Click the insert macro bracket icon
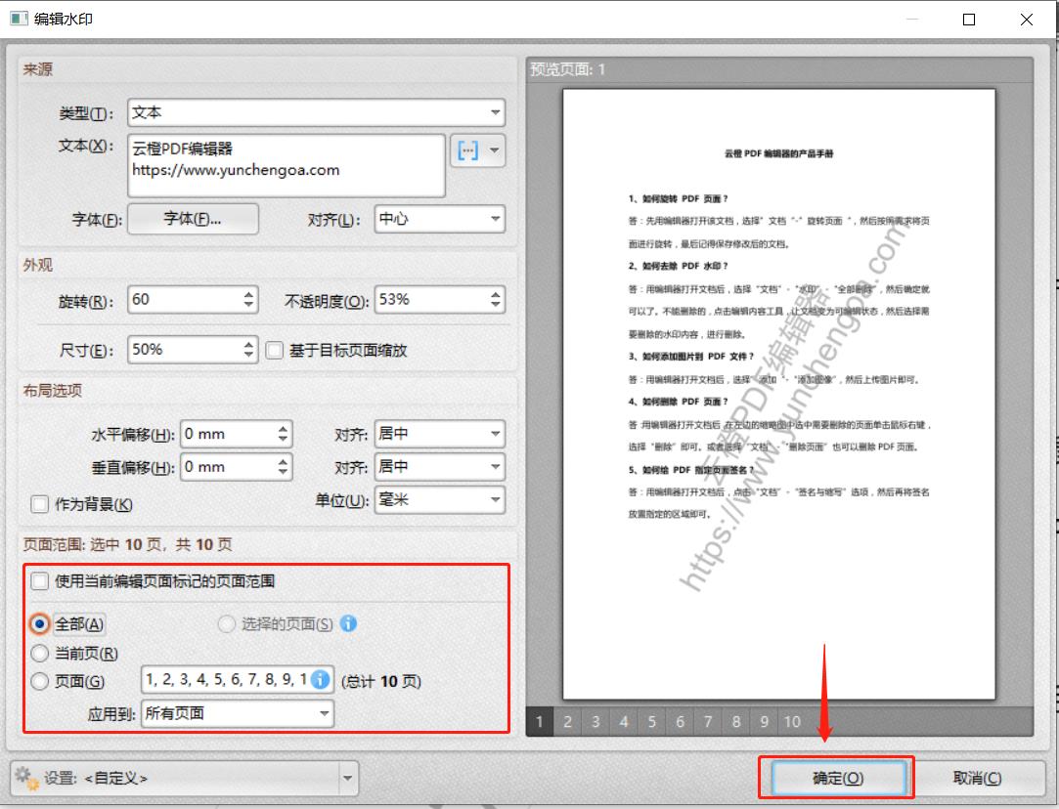The image size is (1059, 809). (x=467, y=149)
